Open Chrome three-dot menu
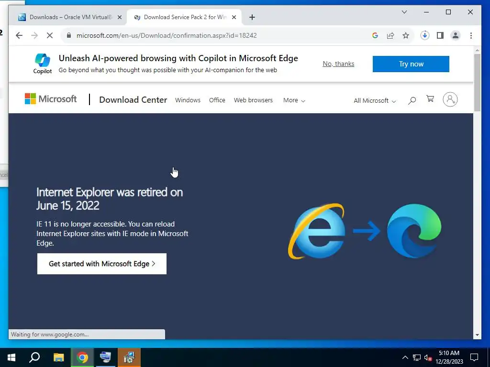This screenshot has width=490, height=367. click(x=471, y=35)
